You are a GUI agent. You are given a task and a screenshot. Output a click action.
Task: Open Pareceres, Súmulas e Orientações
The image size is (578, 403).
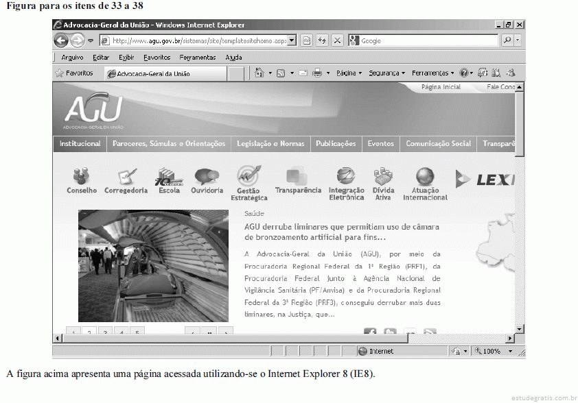point(169,144)
